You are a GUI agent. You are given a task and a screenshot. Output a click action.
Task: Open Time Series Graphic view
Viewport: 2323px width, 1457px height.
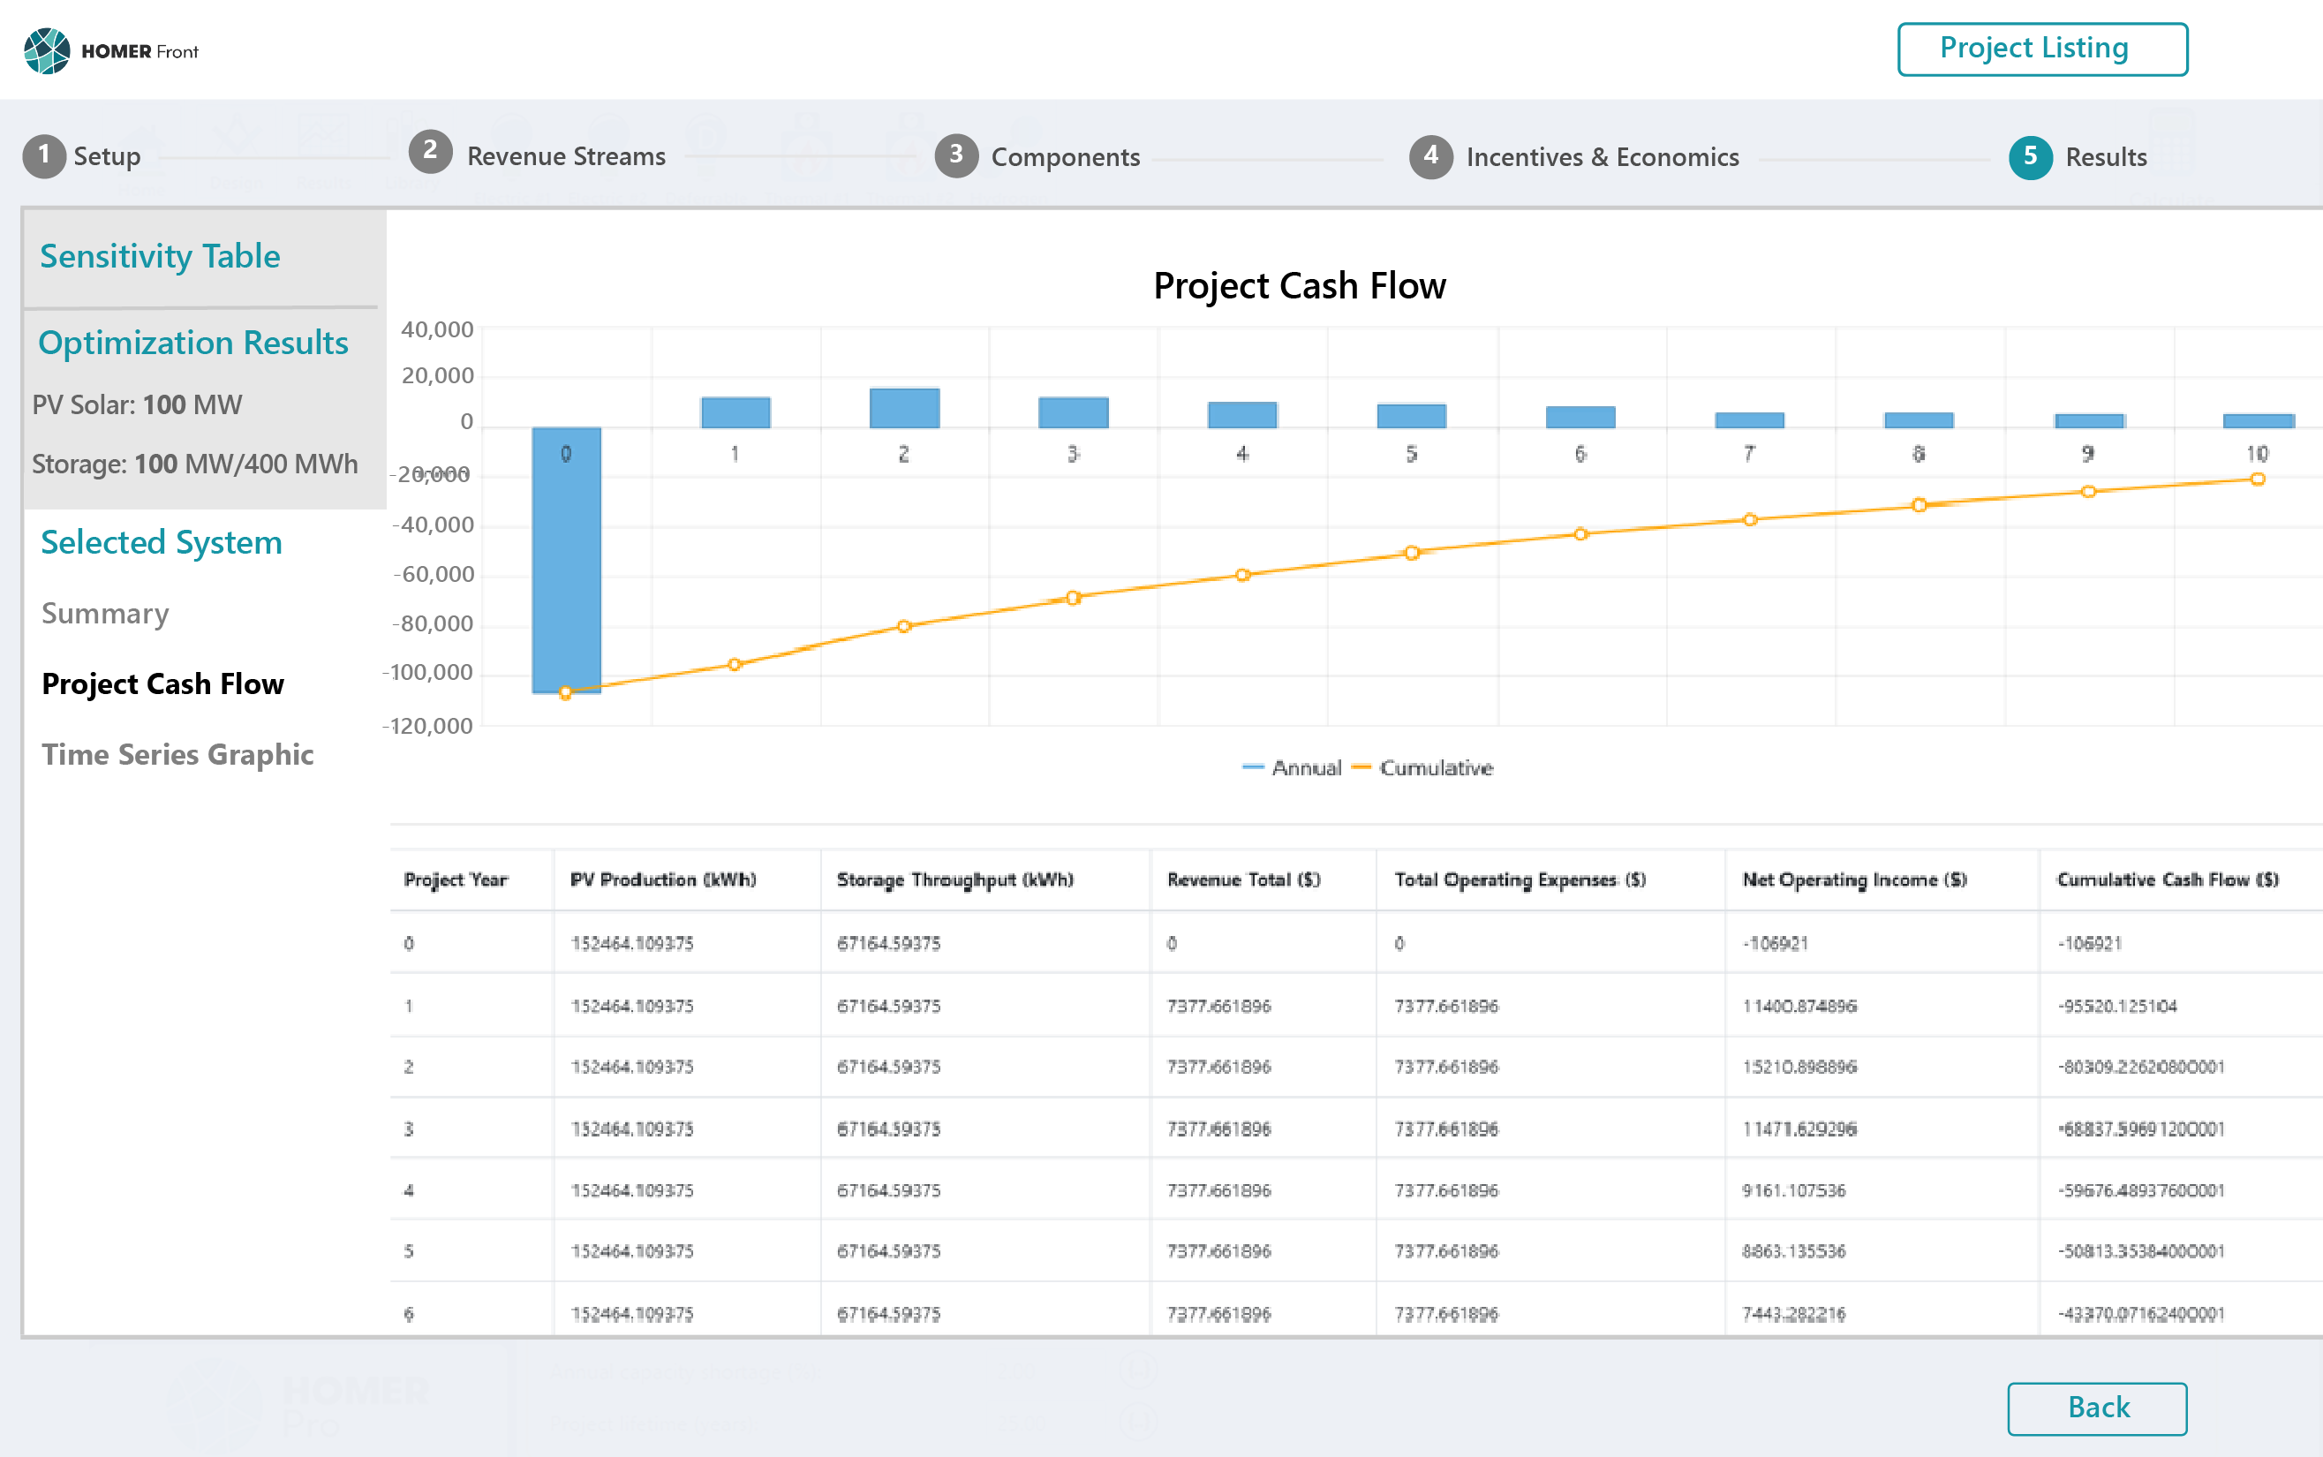coord(177,754)
